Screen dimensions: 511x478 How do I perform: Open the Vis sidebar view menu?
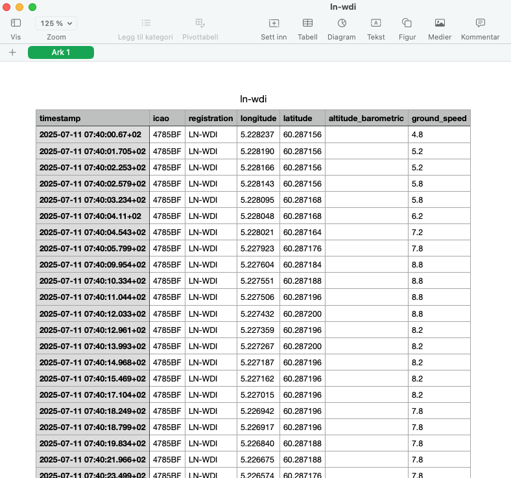[16, 23]
